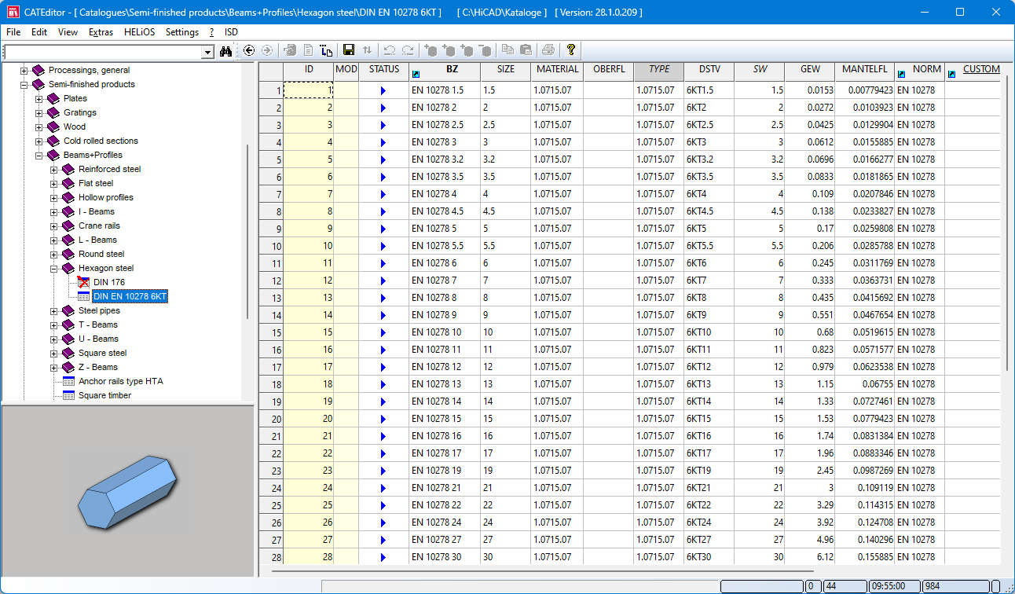The image size is (1015, 594).
Task: Click the purple book icon of Wood
Action: [x=53, y=126]
